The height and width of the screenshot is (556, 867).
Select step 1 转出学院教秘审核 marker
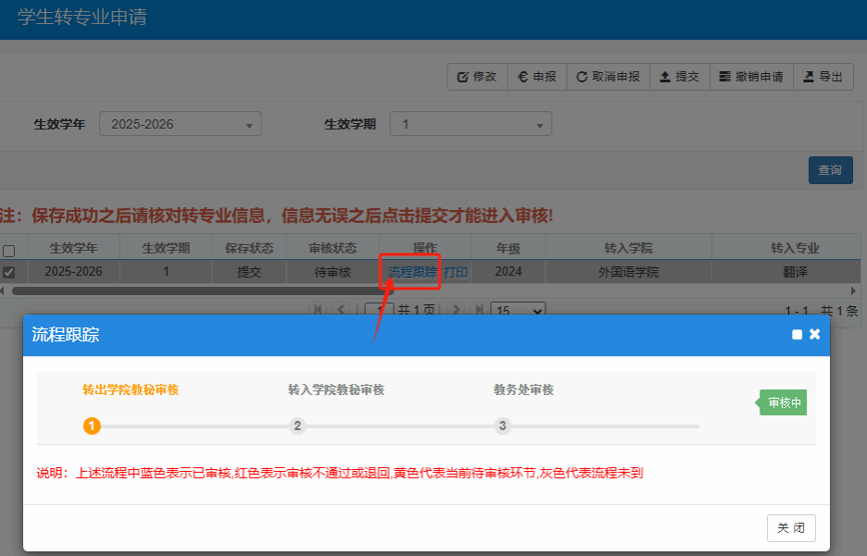click(x=92, y=426)
